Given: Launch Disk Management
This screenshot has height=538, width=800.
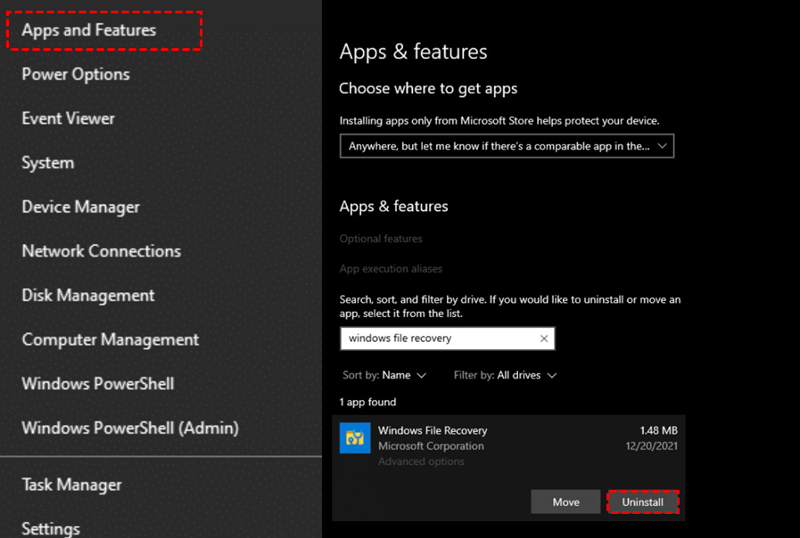Looking at the screenshot, I should [88, 296].
